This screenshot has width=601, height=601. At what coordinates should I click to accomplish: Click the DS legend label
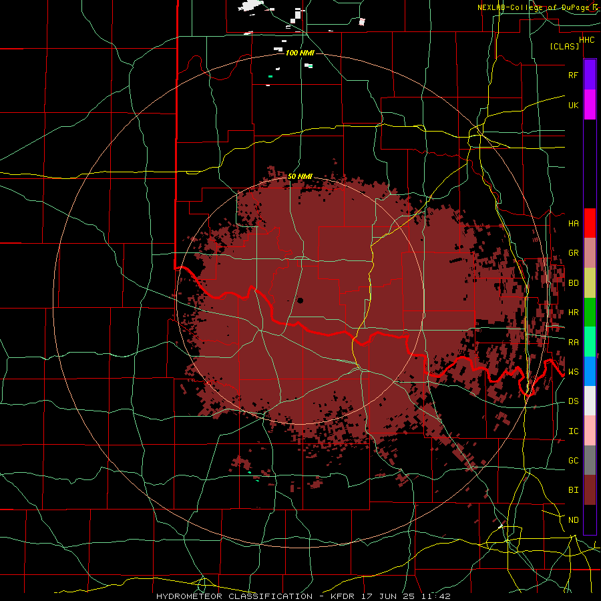573,401
